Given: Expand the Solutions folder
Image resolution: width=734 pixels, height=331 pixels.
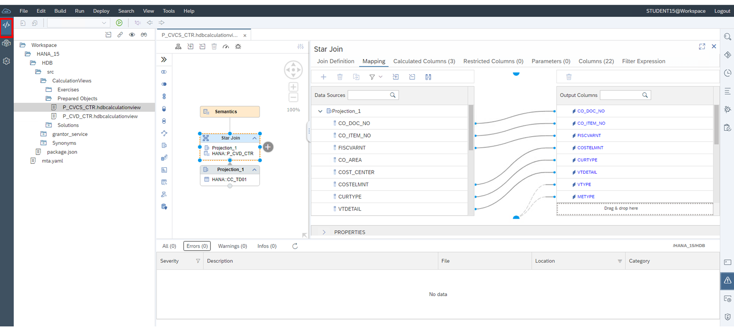Looking at the screenshot, I should click(49, 125).
